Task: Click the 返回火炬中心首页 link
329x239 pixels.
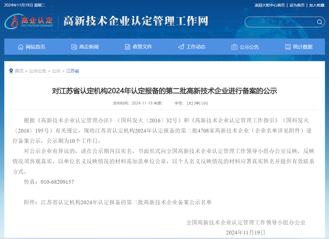Action: [270, 5]
